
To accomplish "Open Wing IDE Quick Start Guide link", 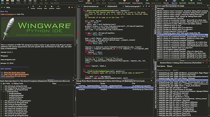I will click(x=14, y=72).
